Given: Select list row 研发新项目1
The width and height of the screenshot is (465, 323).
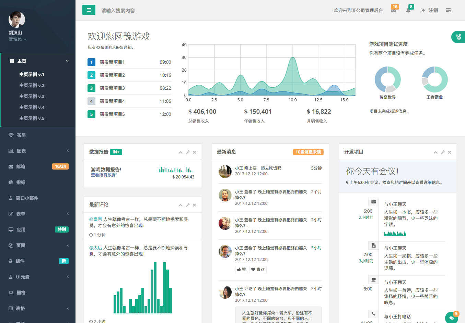Looking at the screenshot, I should pos(129,62).
